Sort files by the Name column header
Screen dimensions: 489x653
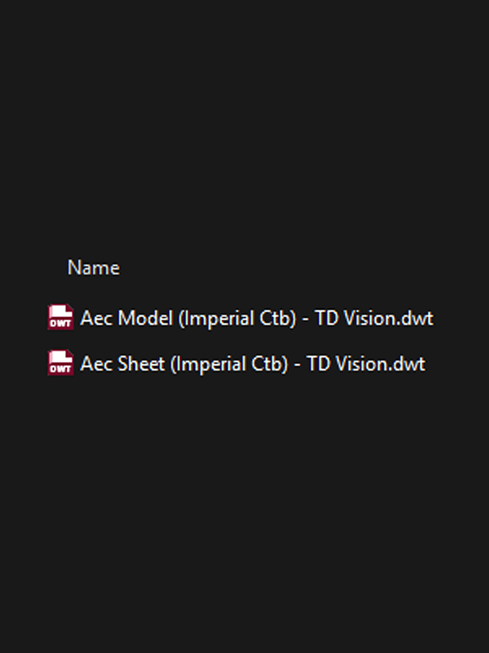click(x=94, y=268)
